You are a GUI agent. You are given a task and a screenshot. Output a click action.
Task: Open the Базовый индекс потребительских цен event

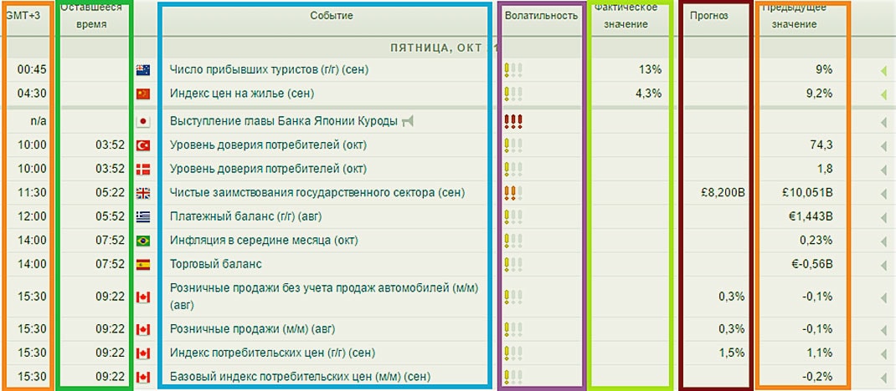pyautogui.click(x=300, y=376)
